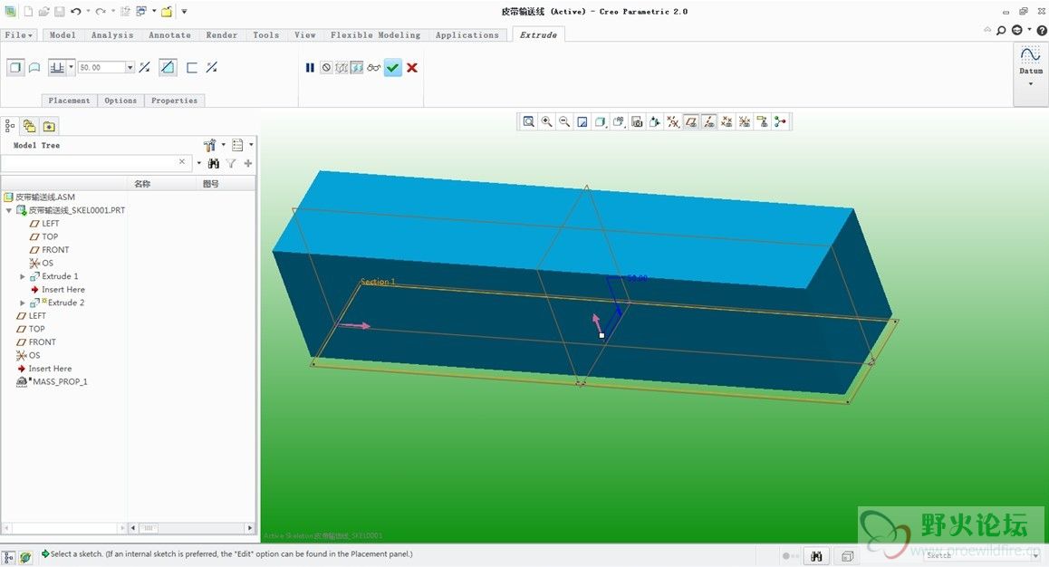Clear the Model Tree search field

pos(182,162)
